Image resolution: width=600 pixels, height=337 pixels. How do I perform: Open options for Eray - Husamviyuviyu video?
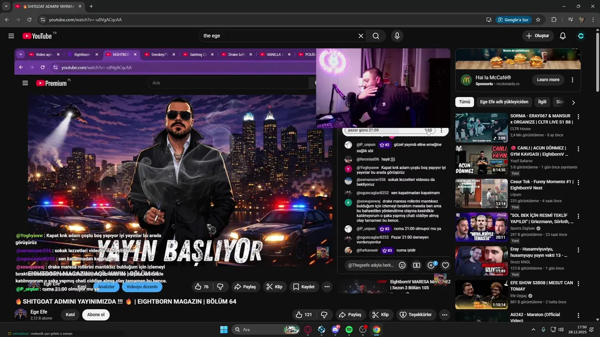[x=578, y=250]
